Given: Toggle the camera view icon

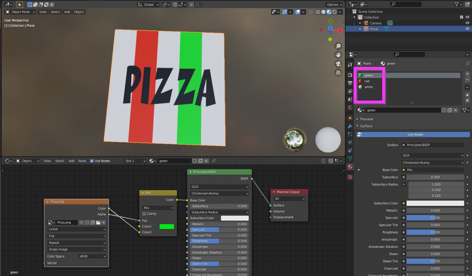Looking at the screenshot, I should click(x=338, y=64).
